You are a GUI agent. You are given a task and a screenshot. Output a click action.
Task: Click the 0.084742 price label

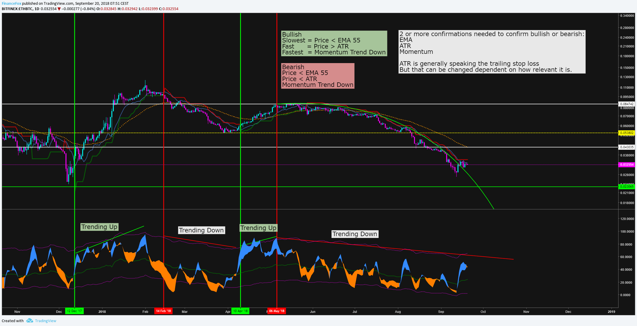click(627, 104)
